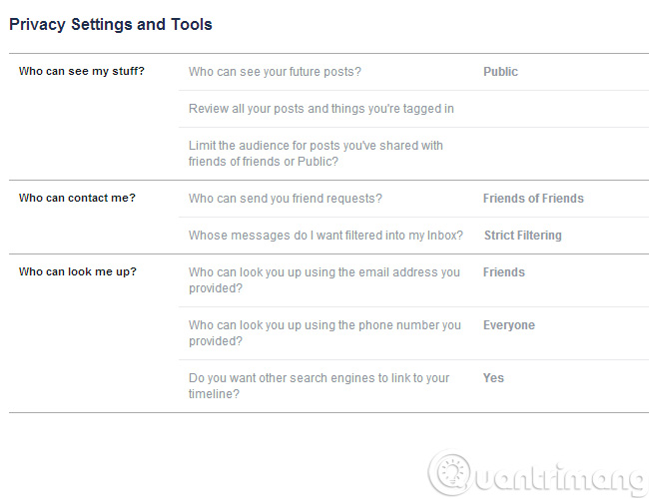Viewport: 649px width, 499px height.
Task: Click the "Friends of Friends" value
Action: click(x=533, y=199)
